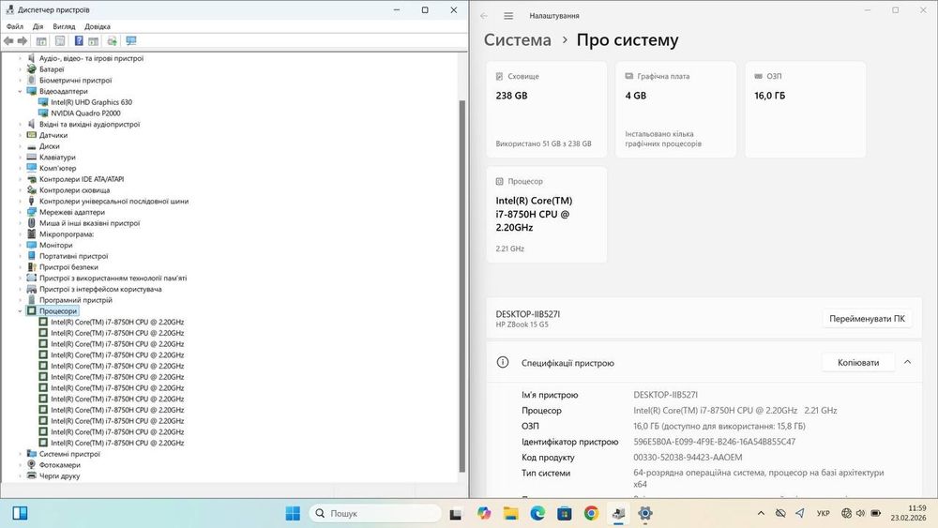Expand the Монітори category
This screenshot has width=938, height=528.
(x=21, y=245)
